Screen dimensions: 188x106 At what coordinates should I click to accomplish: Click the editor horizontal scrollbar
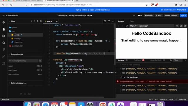[78, 97]
